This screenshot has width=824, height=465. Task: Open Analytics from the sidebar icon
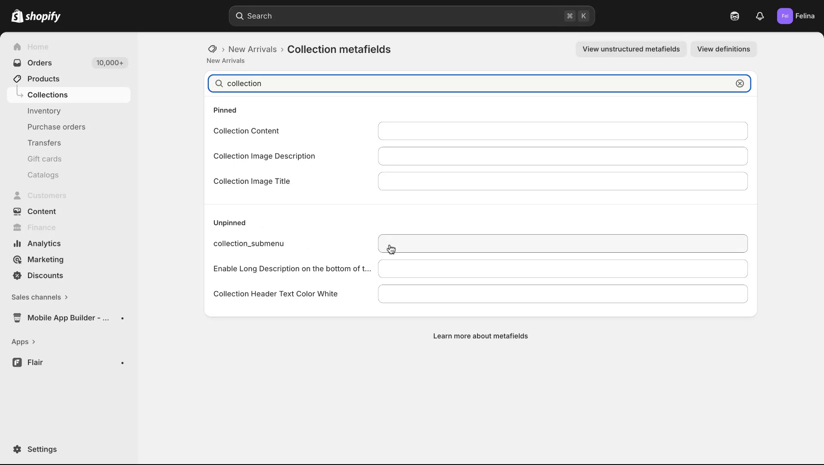(17, 243)
